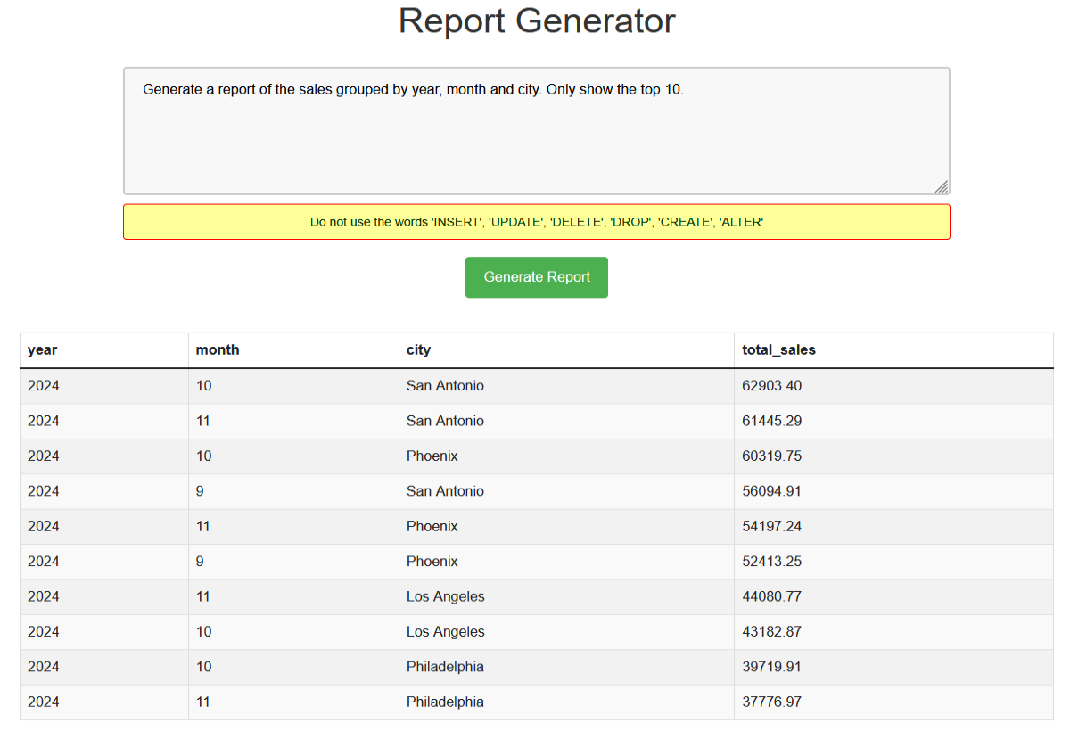
Task: Click inside the report prompt text area
Action: pyautogui.click(x=535, y=129)
